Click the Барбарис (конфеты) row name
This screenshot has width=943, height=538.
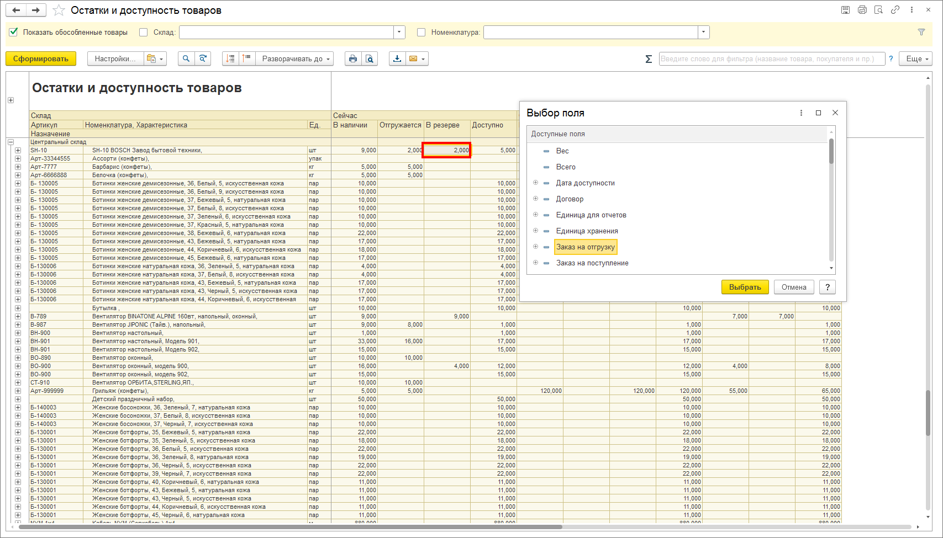click(x=122, y=167)
